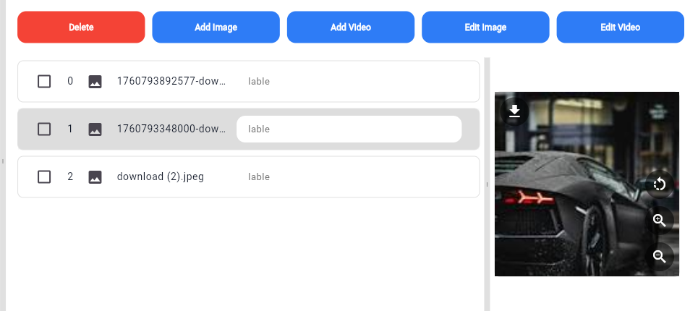Click image type icon in row 0
The width and height of the screenshot is (698, 311).
click(95, 82)
